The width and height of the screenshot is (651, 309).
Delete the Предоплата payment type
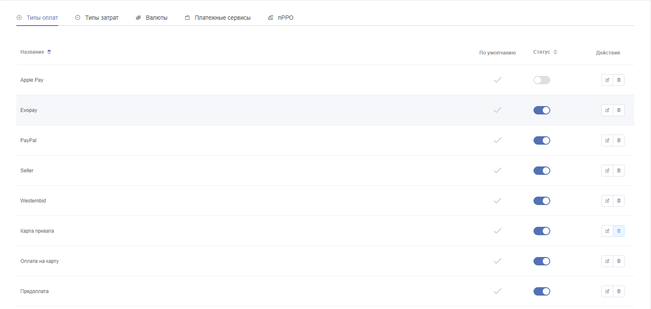tap(619, 291)
